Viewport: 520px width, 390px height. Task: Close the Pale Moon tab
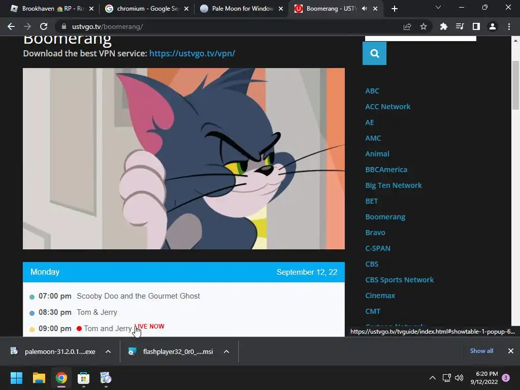pyautogui.click(x=281, y=9)
